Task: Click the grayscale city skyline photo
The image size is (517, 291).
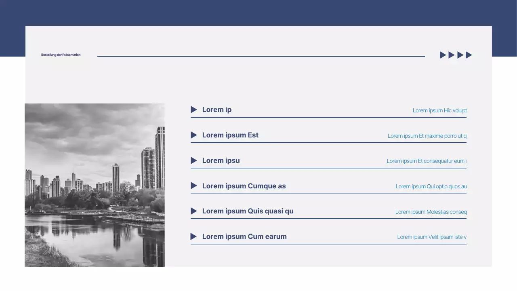Action: pos(95,185)
